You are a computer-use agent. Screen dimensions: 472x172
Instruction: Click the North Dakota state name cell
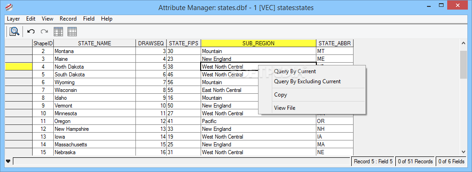click(x=95, y=66)
